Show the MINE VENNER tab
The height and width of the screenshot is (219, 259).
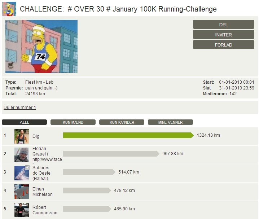[x=171, y=122]
